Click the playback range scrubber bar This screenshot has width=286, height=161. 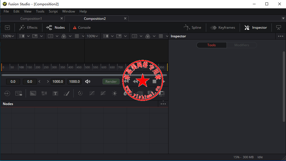coord(84,75)
